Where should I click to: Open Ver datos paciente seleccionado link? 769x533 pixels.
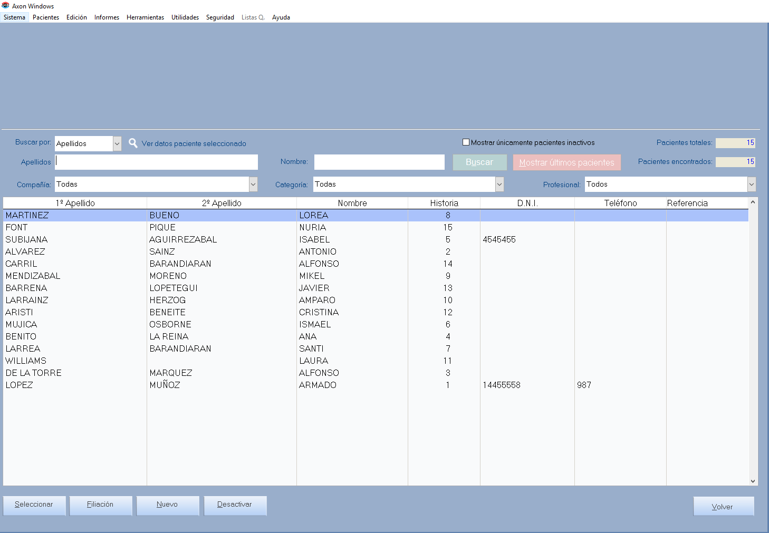pyautogui.click(x=194, y=143)
